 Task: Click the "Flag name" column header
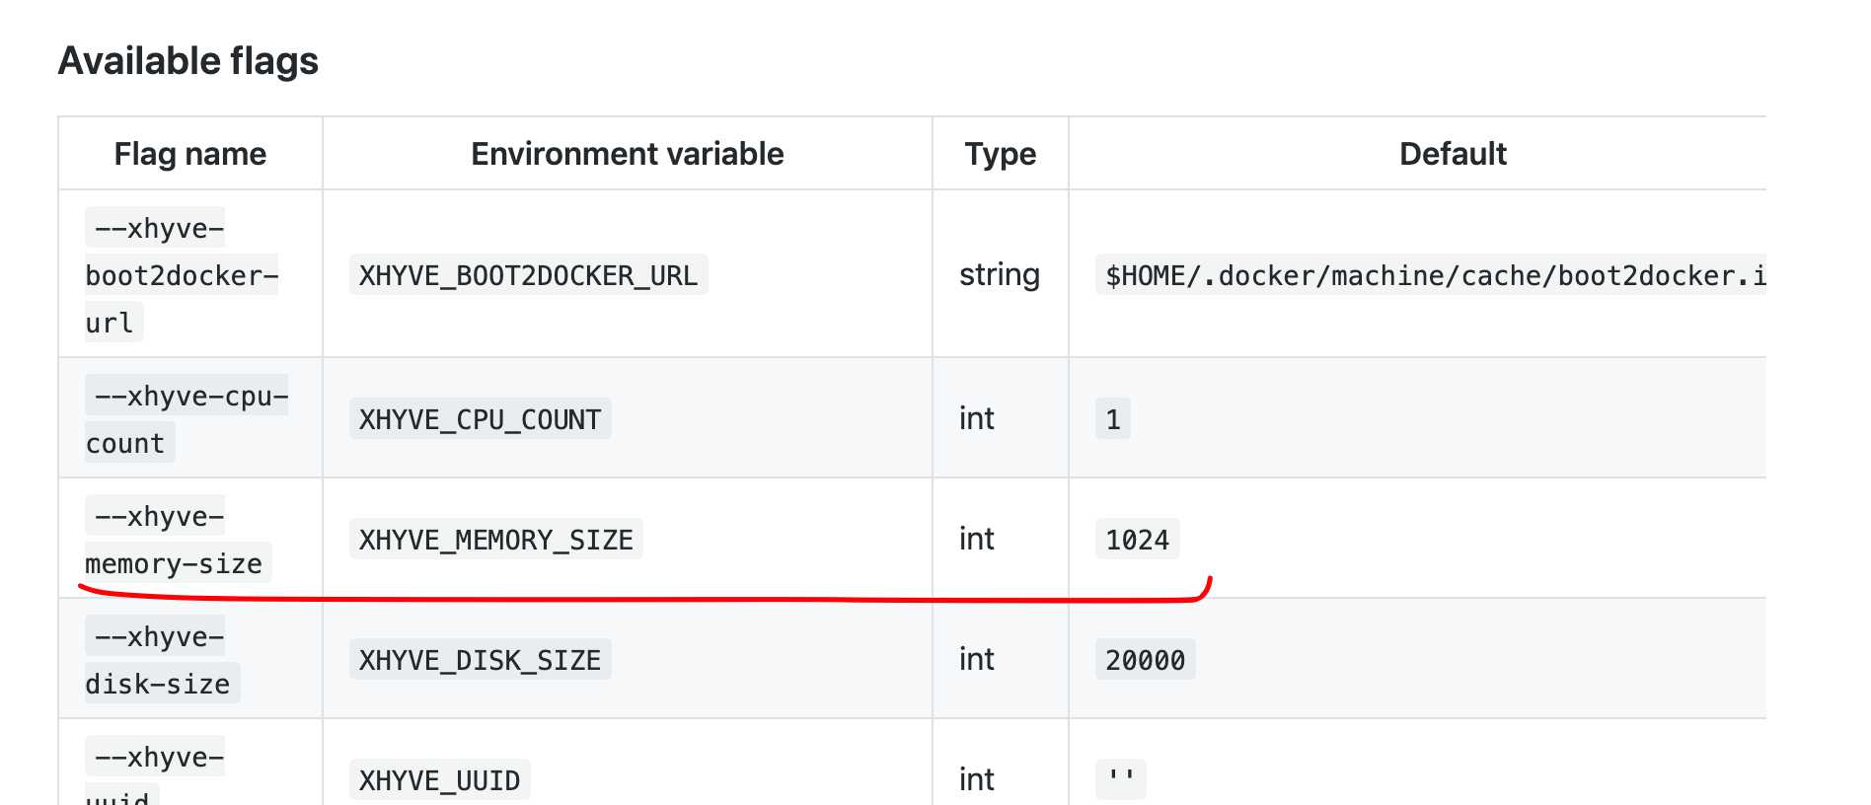point(189,154)
